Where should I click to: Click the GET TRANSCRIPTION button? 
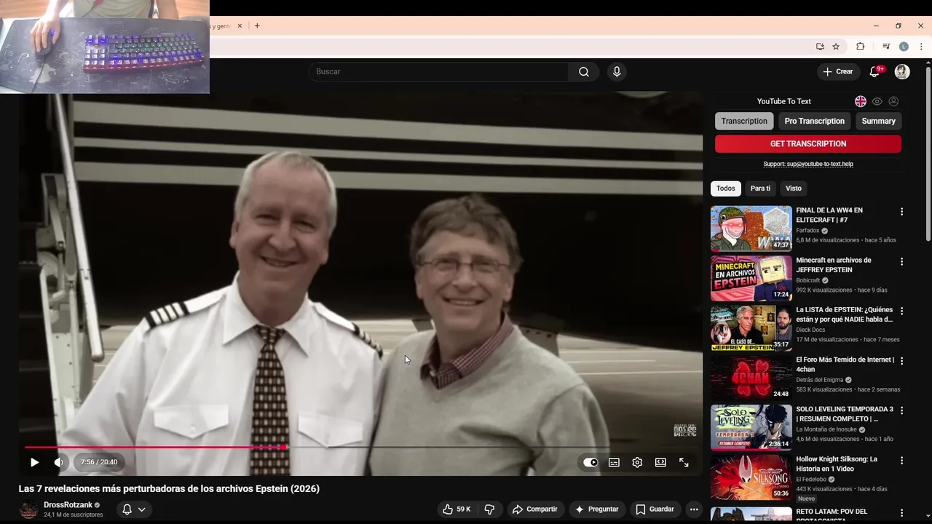click(x=808, y=143)
